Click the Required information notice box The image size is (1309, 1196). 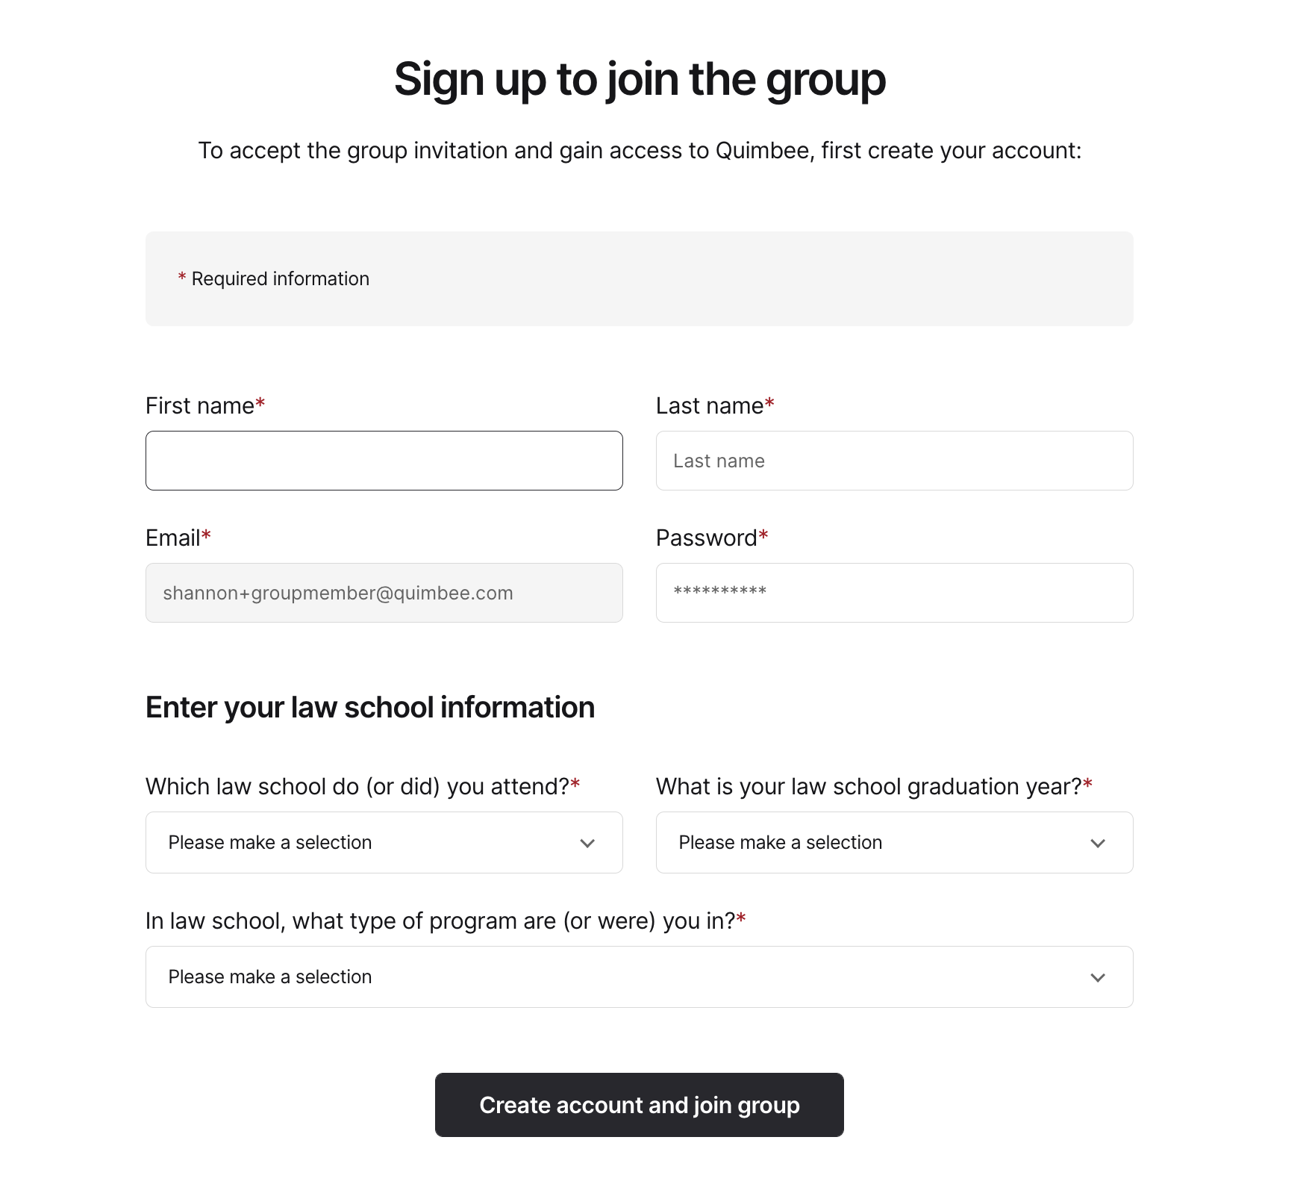(638, 278)
